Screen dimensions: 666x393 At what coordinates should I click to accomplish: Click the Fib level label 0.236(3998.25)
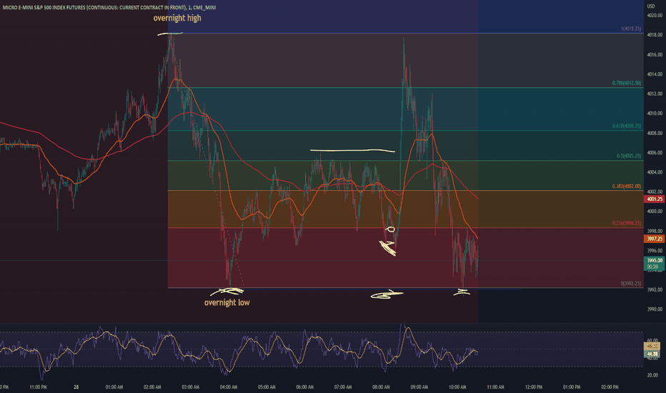(x=627, y=223)
